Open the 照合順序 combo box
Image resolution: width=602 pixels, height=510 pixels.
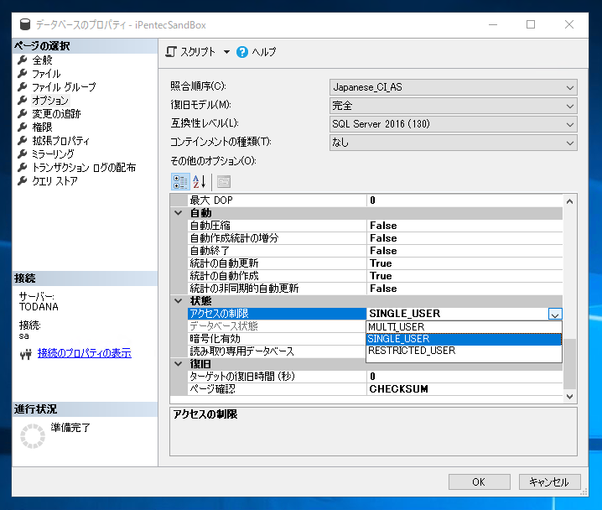tap(453, 87)
